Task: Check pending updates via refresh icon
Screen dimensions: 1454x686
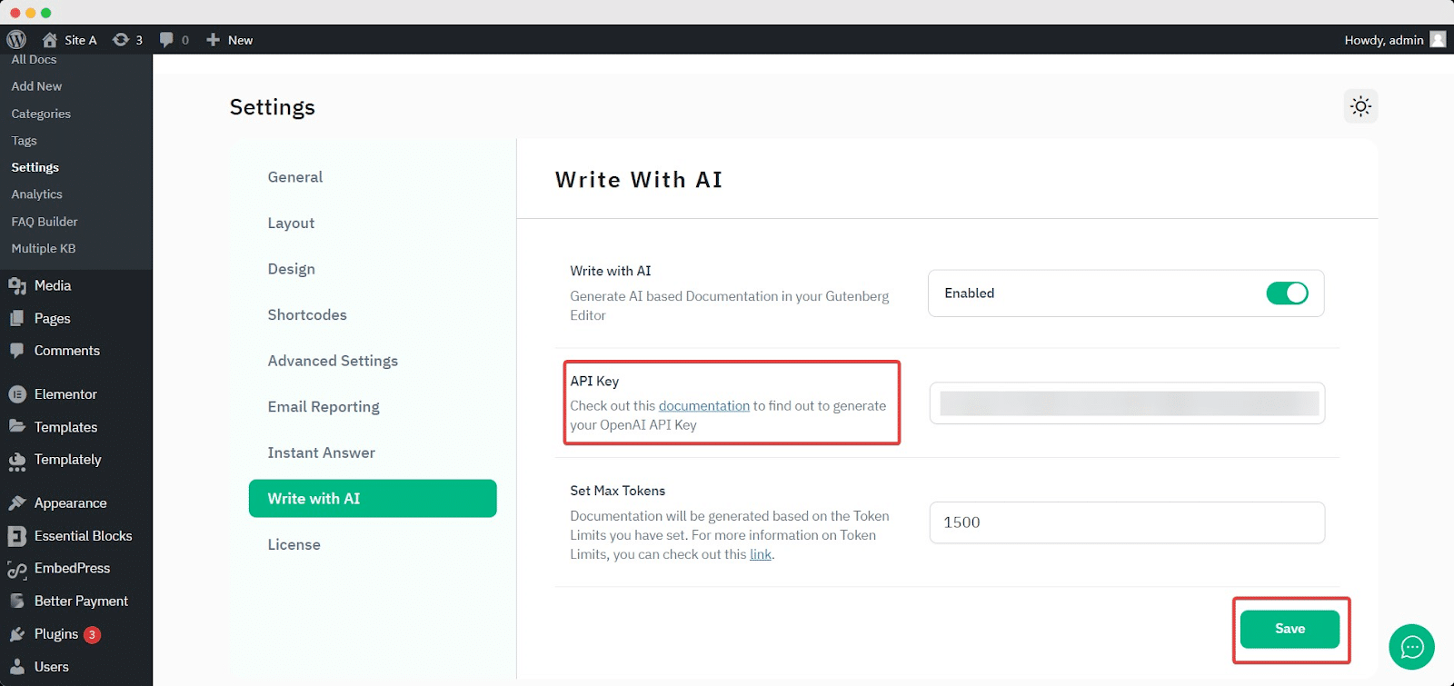Action: click(x=122, y=40)
